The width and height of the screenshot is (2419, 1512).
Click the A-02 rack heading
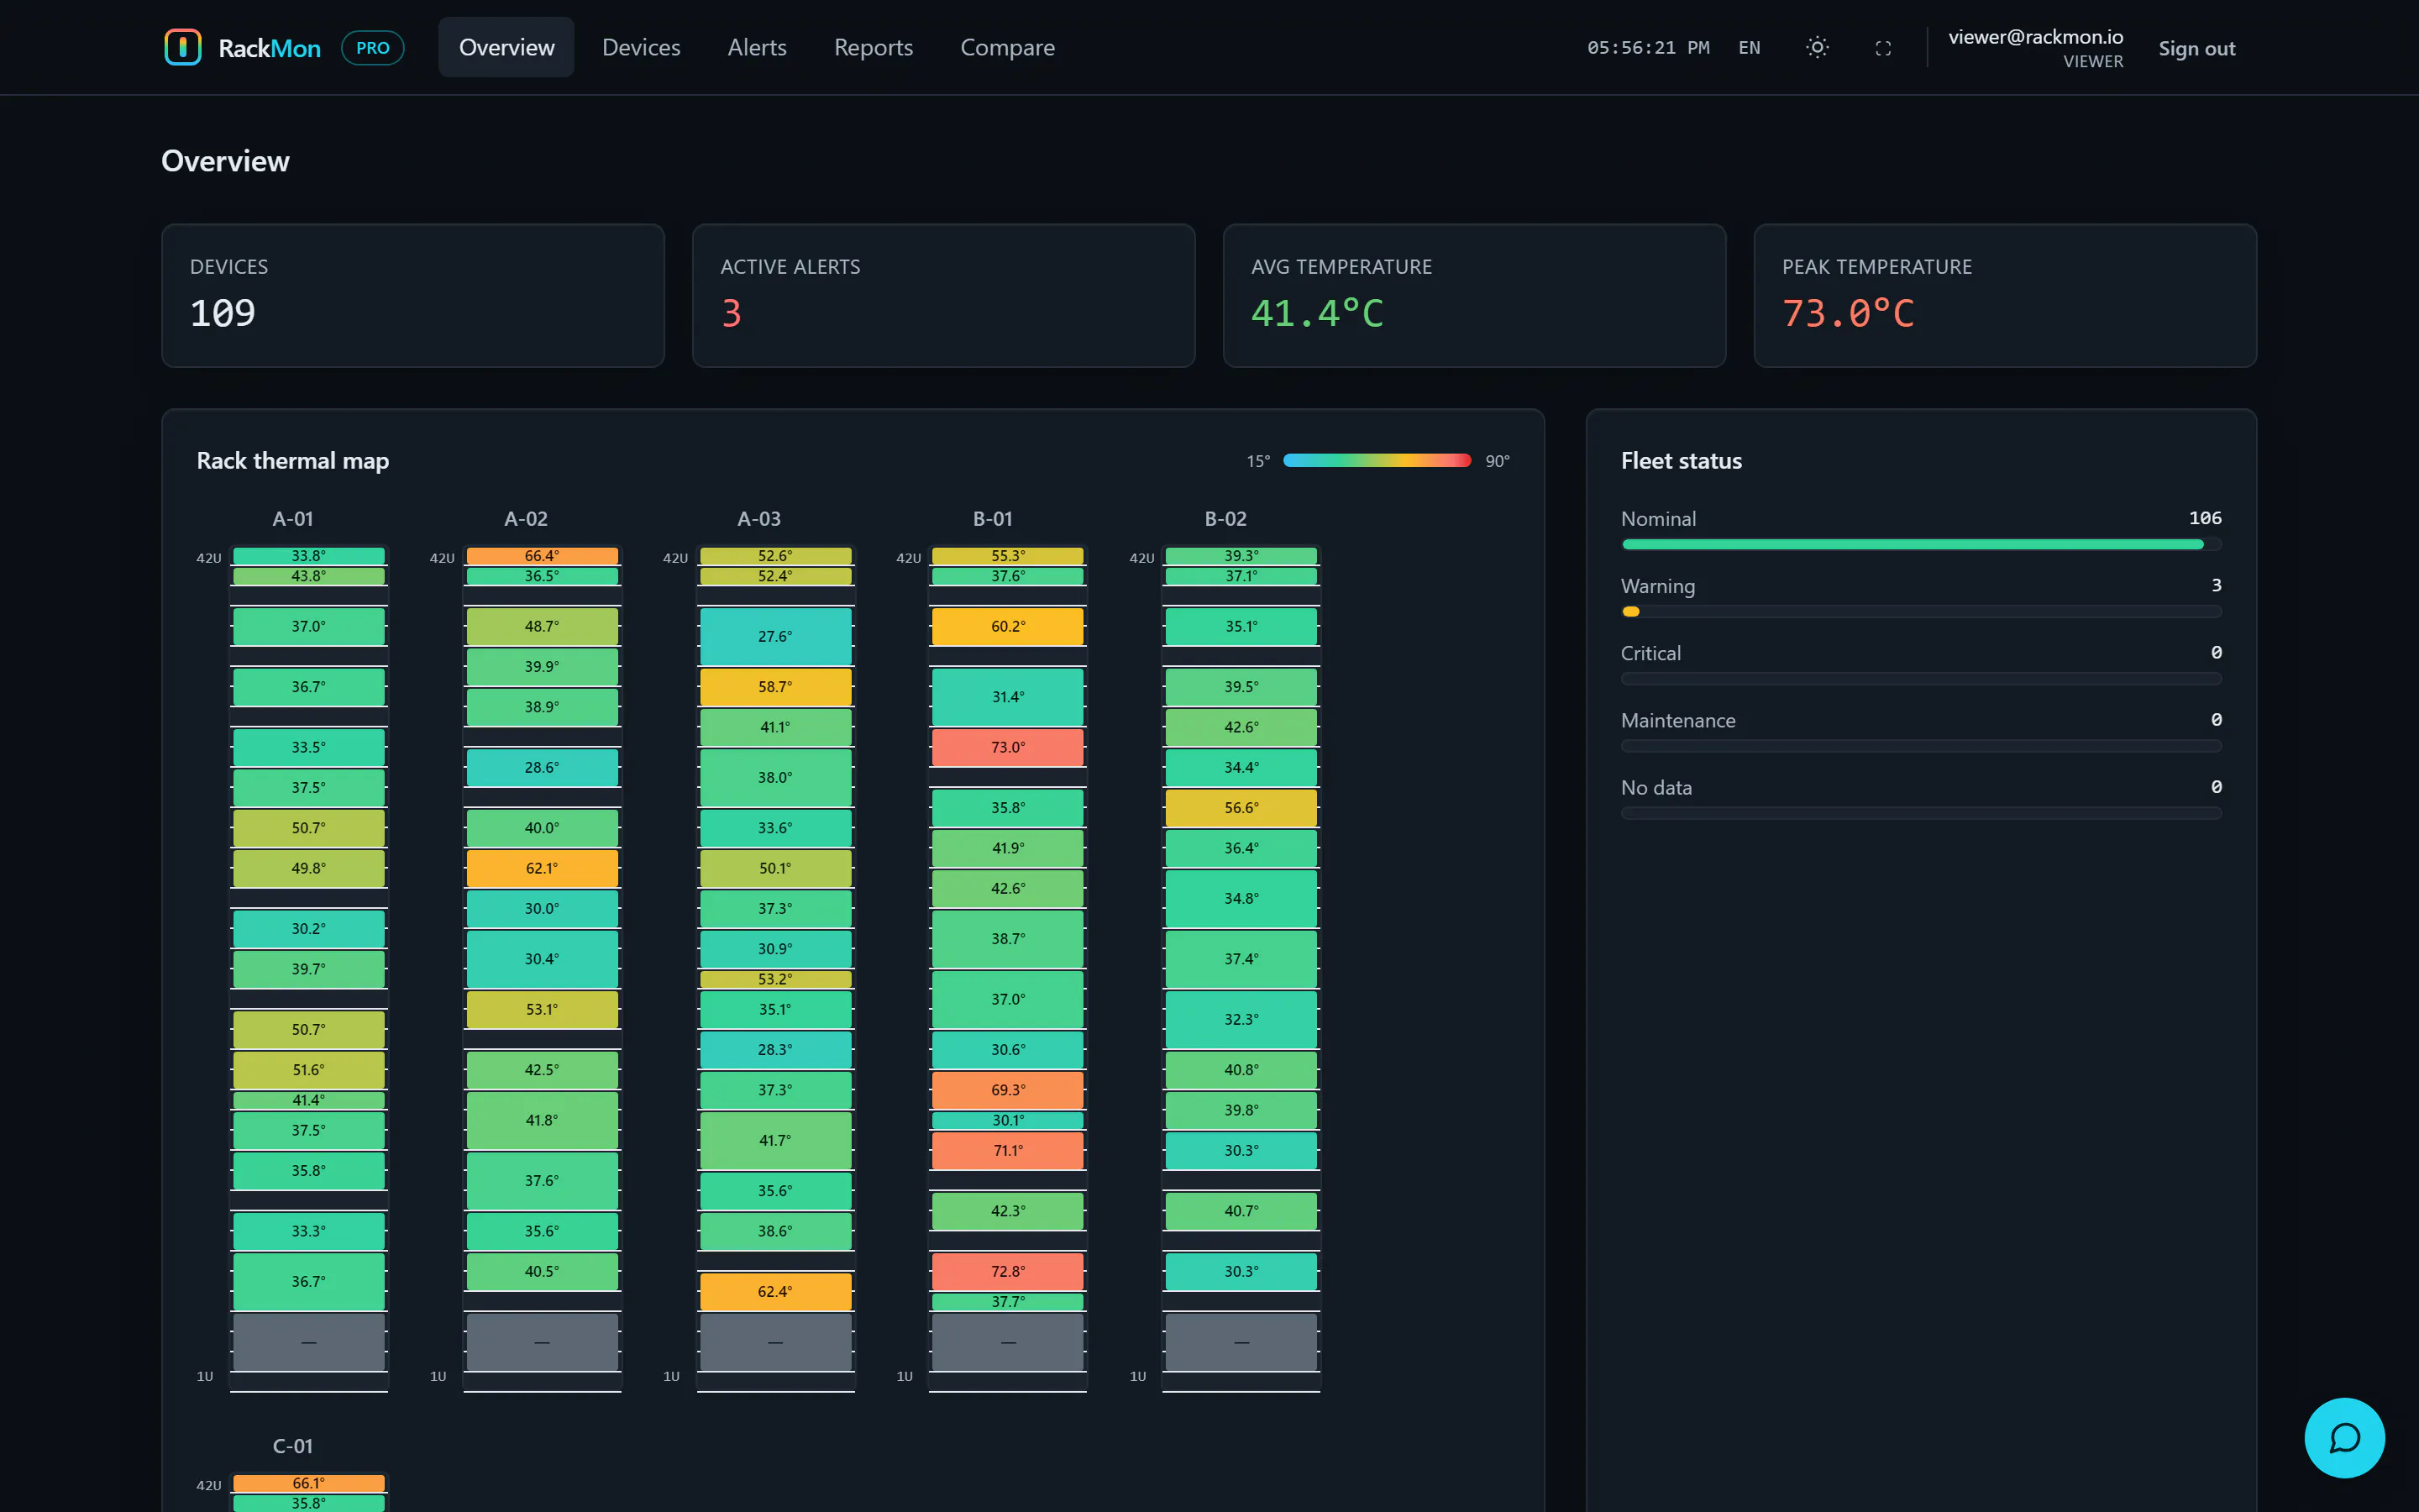[x=526, y=519]
